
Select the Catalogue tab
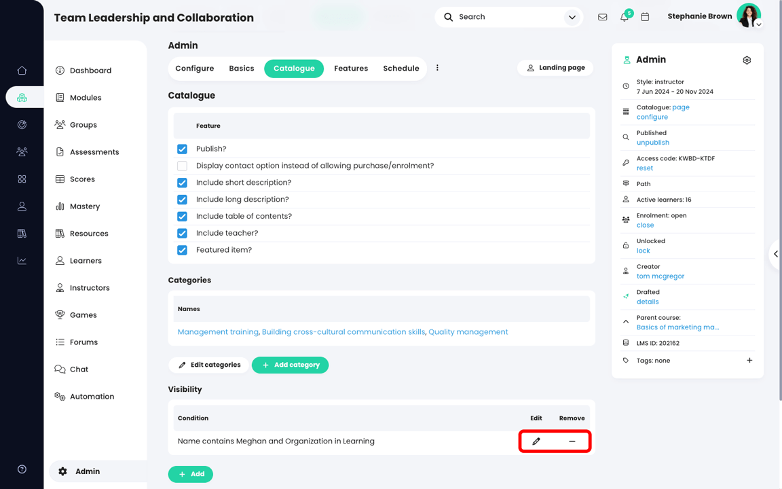tap(294, 69)
